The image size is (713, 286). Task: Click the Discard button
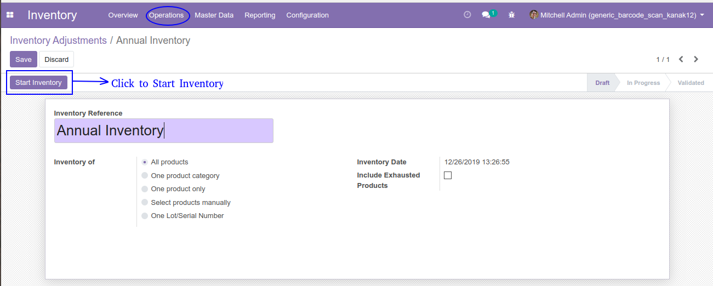[56, 59]
